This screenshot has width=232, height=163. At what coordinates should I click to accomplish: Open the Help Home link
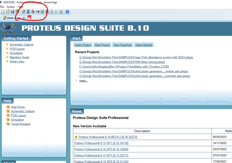pyautogui.click(x=18, y=107)
